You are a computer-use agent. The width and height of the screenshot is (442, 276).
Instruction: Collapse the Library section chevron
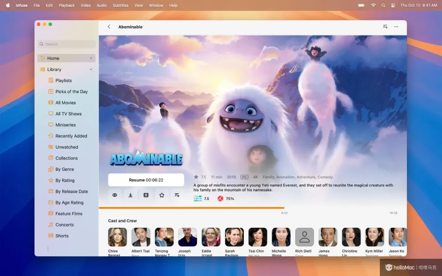click(91, 69)
